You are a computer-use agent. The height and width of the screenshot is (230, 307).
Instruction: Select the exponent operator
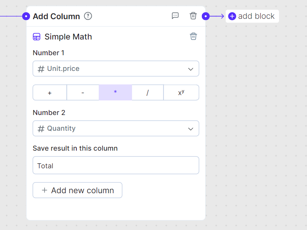(181, 92)
